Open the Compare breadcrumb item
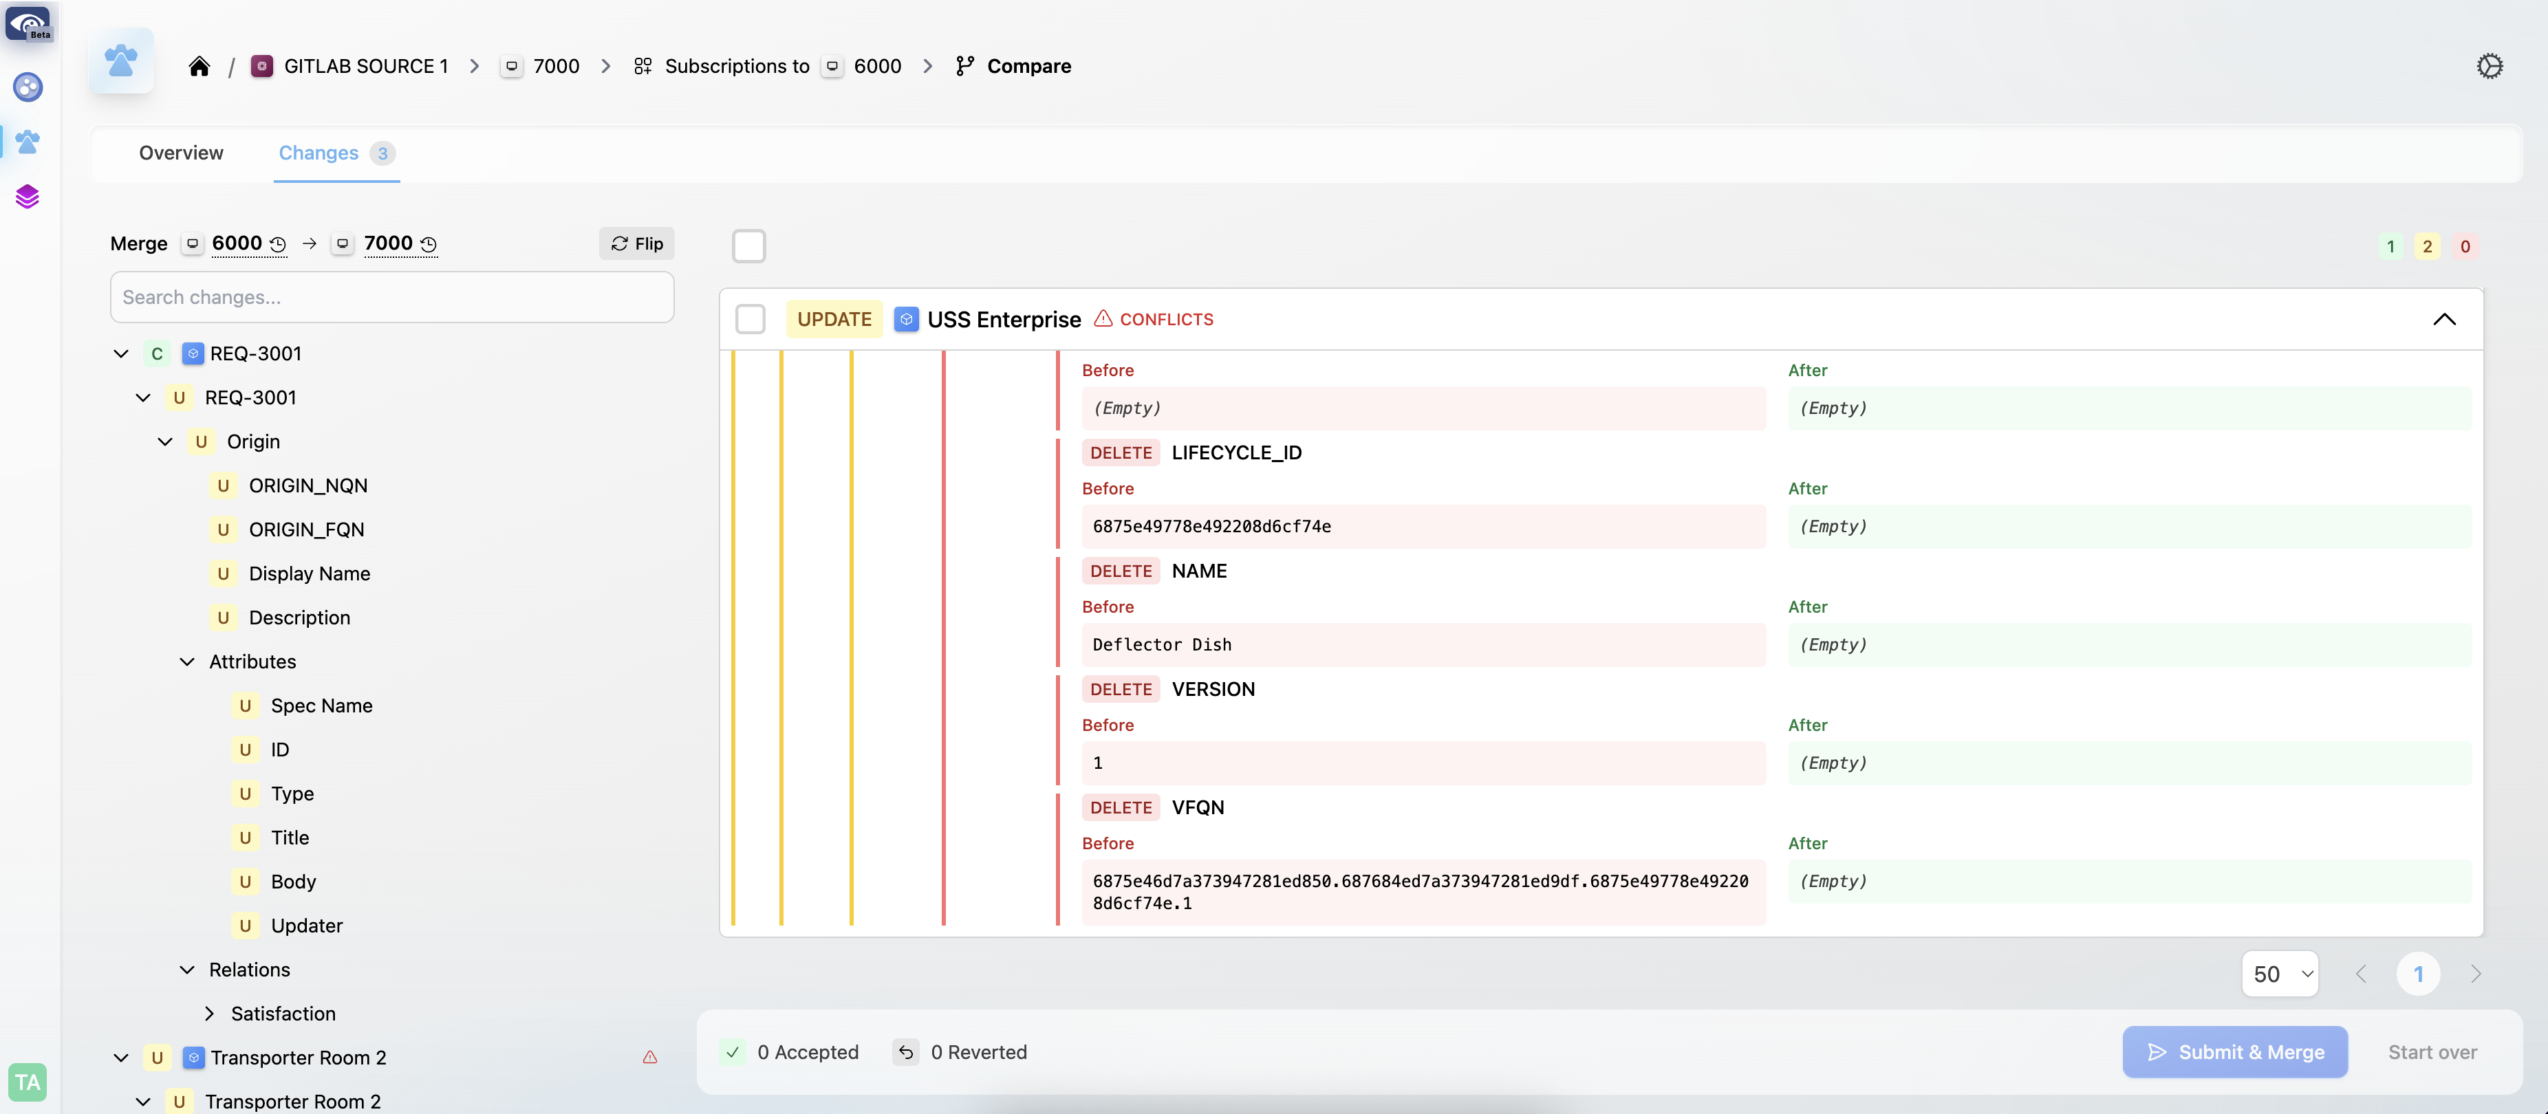The image size is (2548, 1114). coord(1028,66)
